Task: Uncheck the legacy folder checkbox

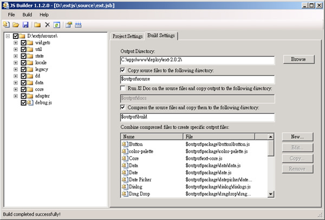Action: 23,69
